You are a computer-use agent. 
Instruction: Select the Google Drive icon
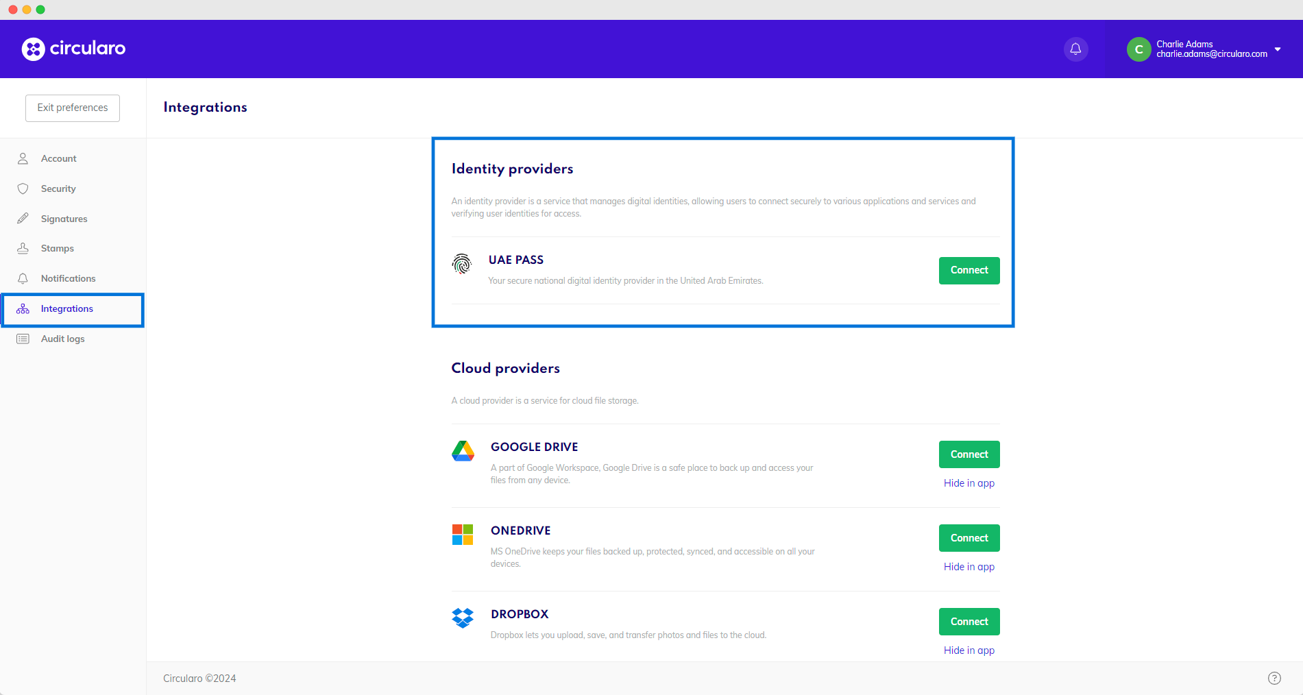tap(463, 451)
